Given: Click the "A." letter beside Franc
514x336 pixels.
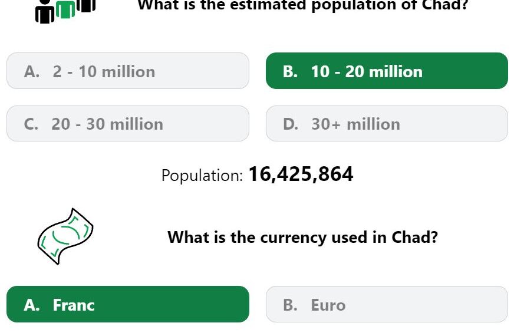Looking at the screenshot, I should [x=32, y=305].
